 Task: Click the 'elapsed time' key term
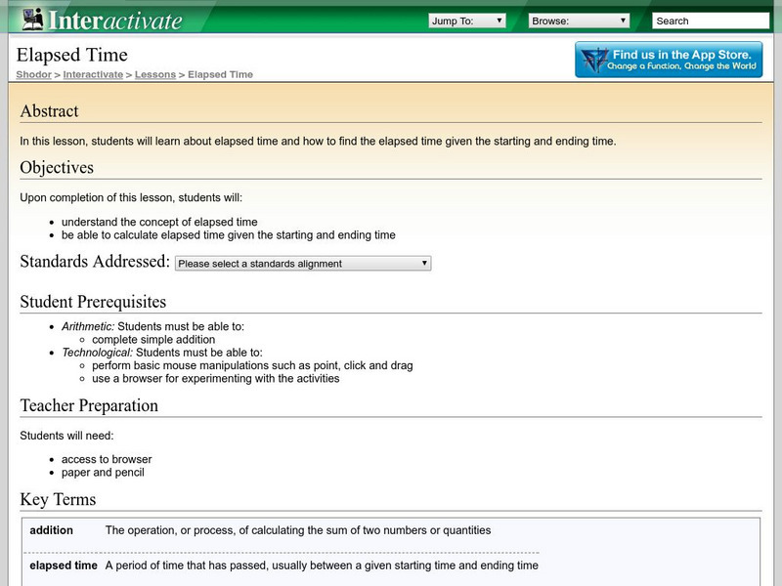coord(64,565)
